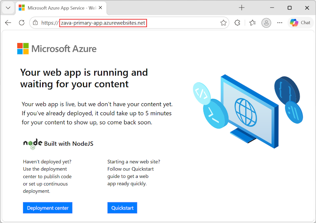Click the Deployment center button
The height and width of the screenshot is (223, 316).
pyautogui.click(x=47, y=208)
